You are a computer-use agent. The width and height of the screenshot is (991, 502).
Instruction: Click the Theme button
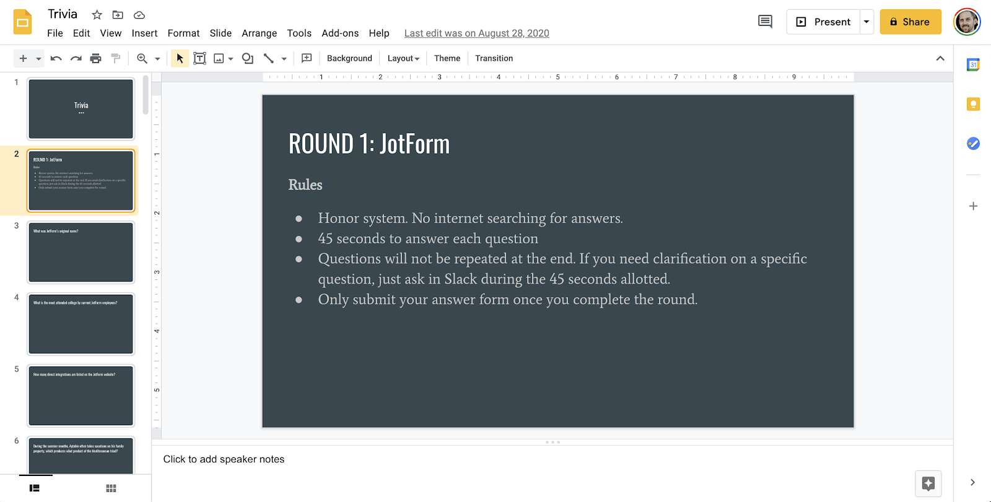447,58
